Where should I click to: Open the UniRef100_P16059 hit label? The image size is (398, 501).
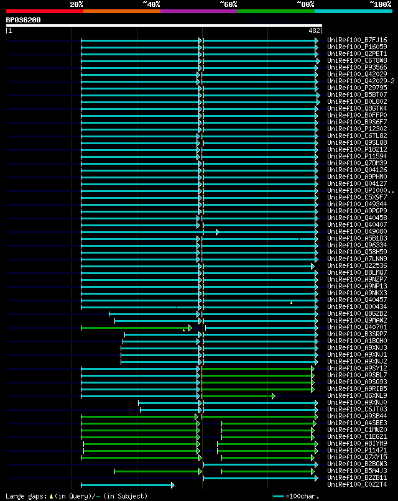357,47
